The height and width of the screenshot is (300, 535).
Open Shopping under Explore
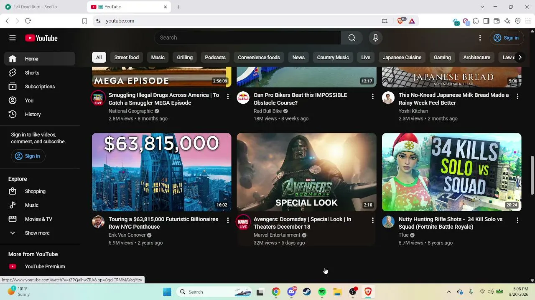(40, 191)
